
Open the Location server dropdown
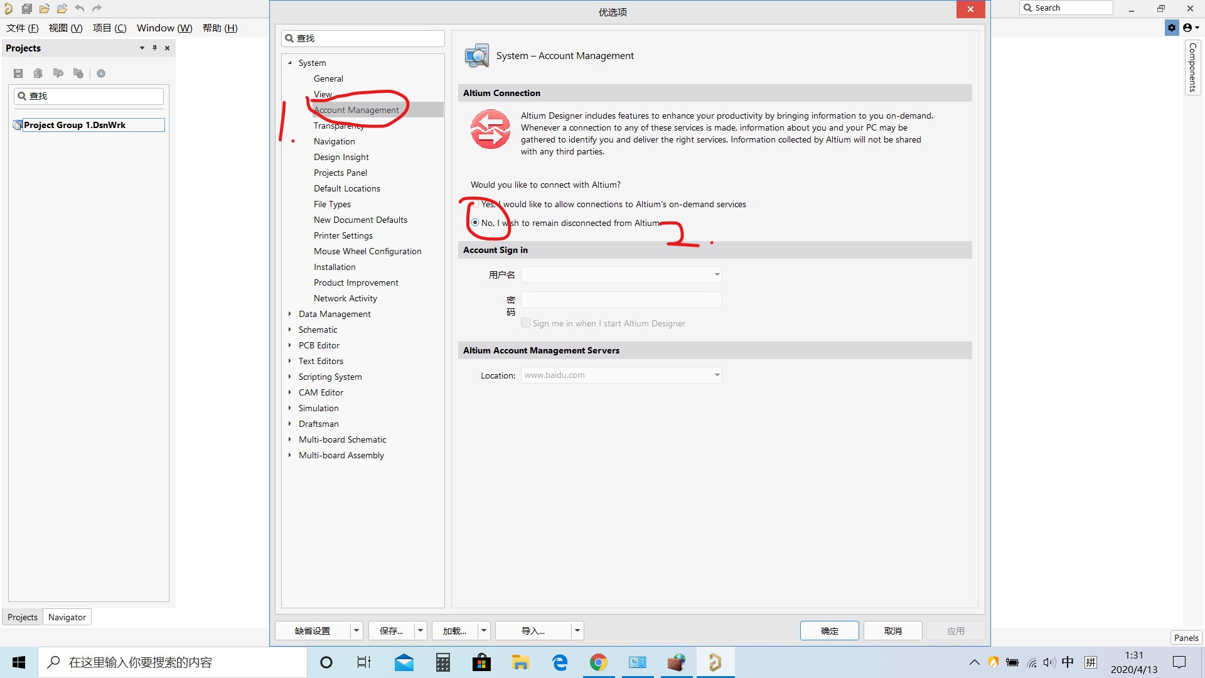pos(717,375)
